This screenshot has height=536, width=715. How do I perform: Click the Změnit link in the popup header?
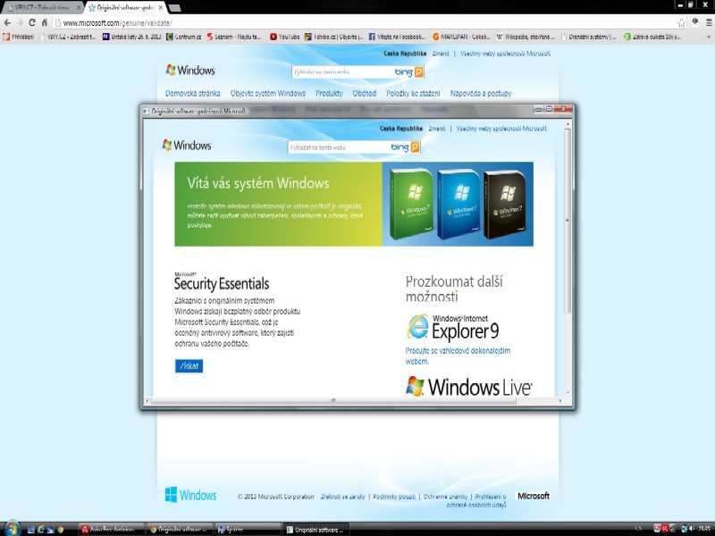pyautogui.click(x=437, y=129)
